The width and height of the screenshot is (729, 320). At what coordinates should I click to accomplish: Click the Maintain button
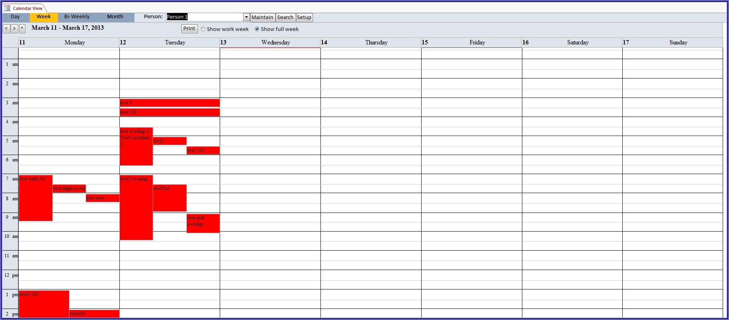[x=263, y=17]
